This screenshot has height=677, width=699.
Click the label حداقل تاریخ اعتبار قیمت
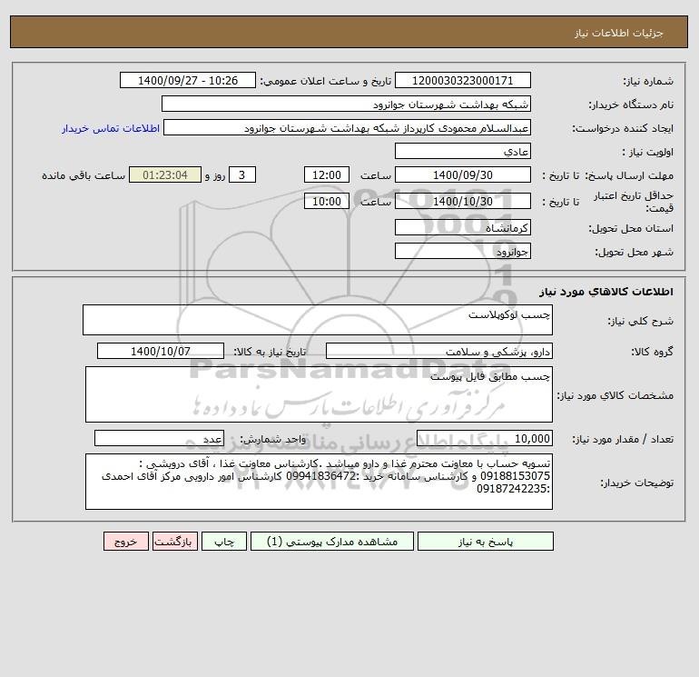coord(633,202)
